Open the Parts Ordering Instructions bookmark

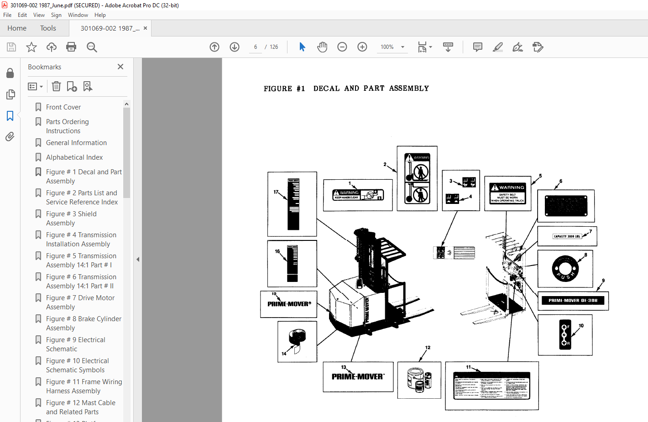(68, 126)
